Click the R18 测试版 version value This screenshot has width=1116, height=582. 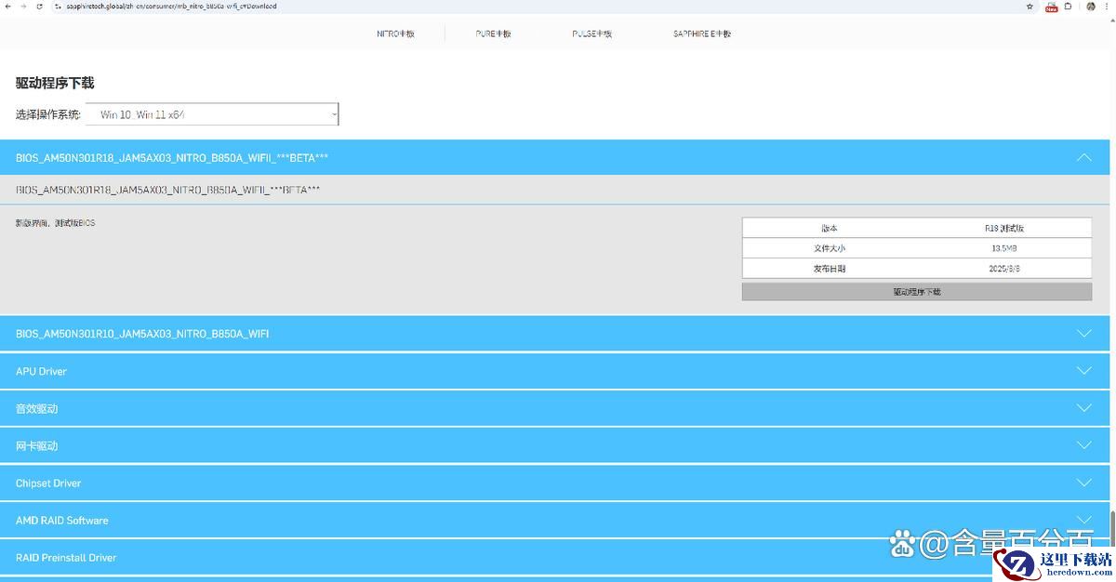1004,228
